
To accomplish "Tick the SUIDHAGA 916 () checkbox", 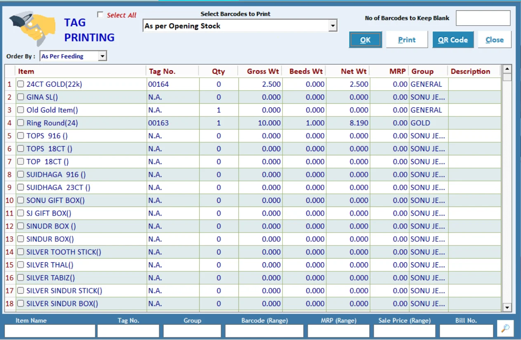I will click(x=21, y=174).
